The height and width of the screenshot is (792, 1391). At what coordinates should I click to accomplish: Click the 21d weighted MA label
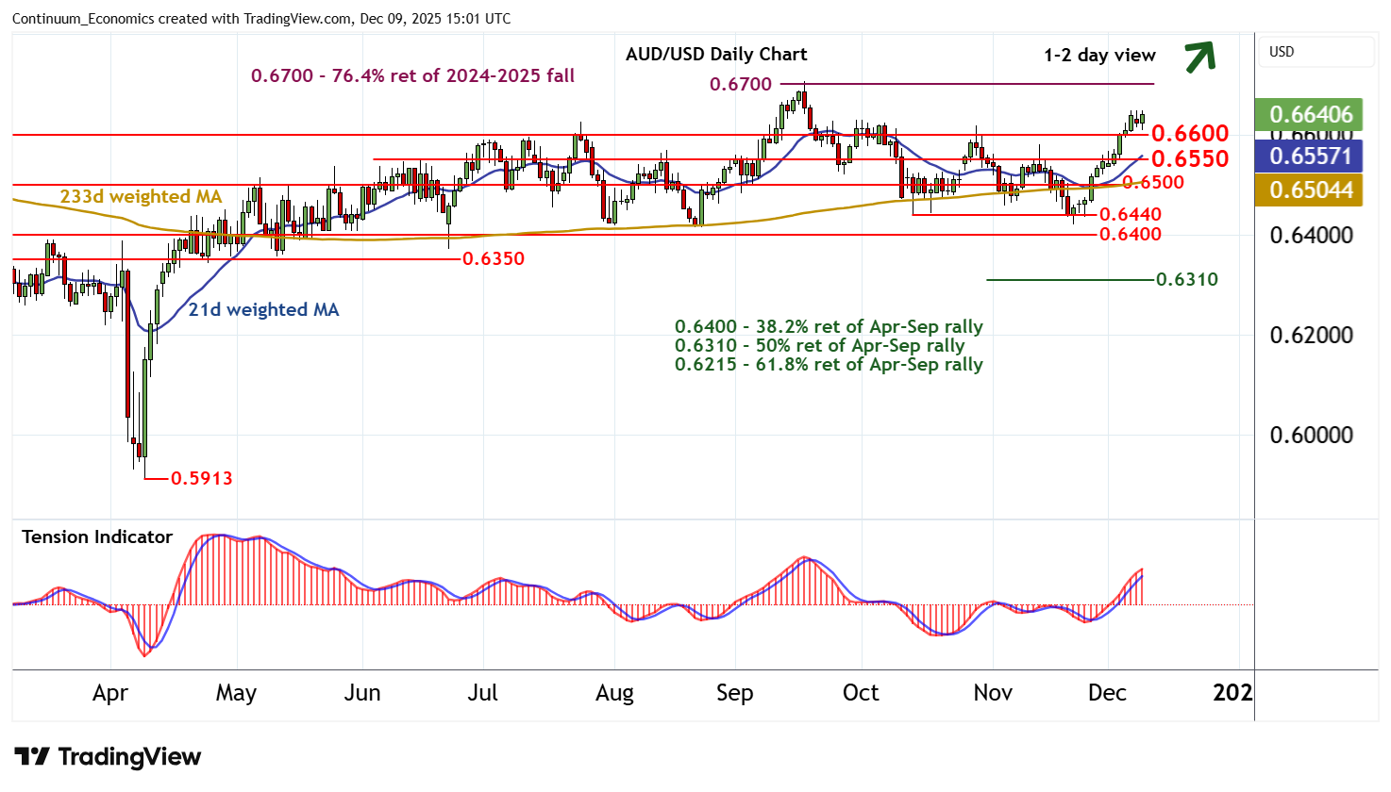263,309
